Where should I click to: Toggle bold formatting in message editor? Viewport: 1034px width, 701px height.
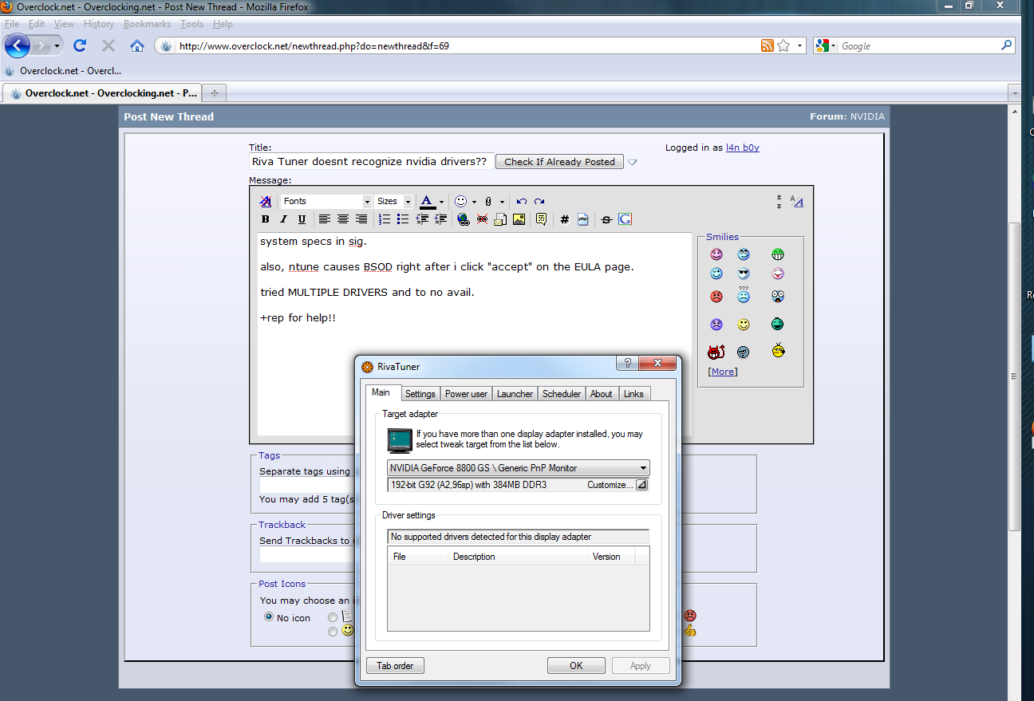tap(266, 219)
